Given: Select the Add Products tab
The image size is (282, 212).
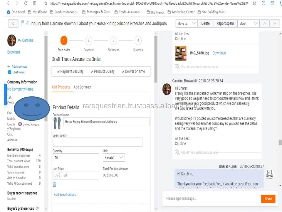Looking at the screenshot, I should point(61,87).
